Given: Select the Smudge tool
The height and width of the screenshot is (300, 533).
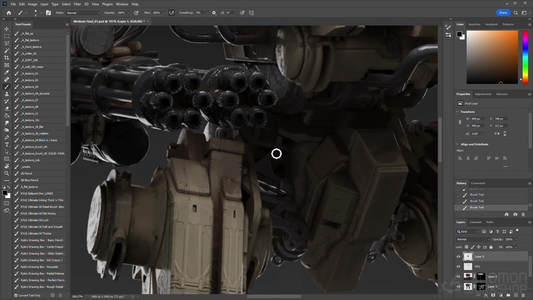Looking at the screenshot, I should [7, 123].
